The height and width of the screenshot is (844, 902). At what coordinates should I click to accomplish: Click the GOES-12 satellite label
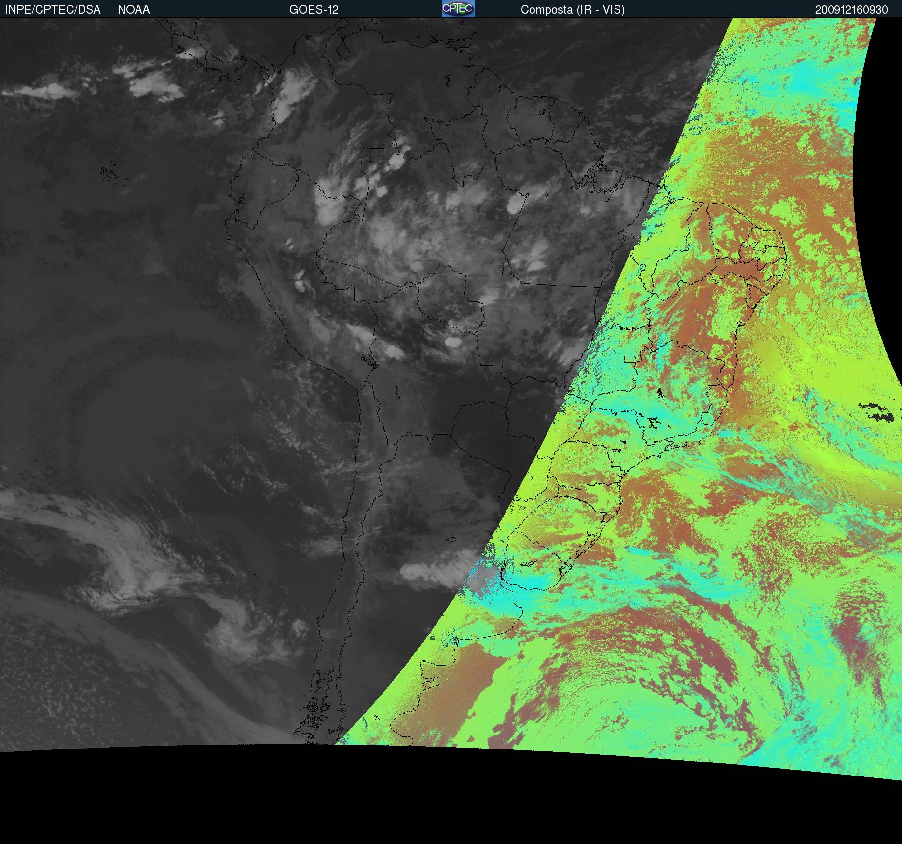(314, 10)
